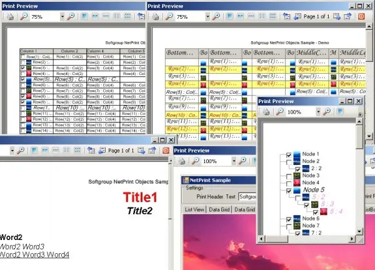Zoom in on the tree node preview window
Viewport: 375px width, 270px height.
click(327, 112)
